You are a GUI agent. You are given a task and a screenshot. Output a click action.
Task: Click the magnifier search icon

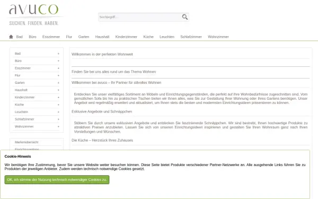185,17
